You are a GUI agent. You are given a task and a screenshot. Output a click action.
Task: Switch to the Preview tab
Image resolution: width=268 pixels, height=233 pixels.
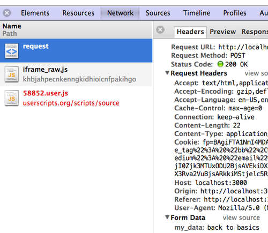pyautogui.click(x=223, y=32)
